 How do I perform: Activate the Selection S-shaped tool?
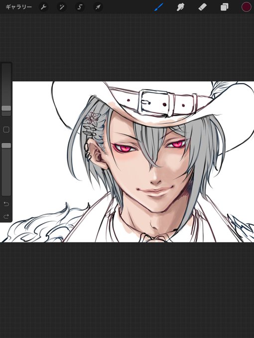(80, 7)
